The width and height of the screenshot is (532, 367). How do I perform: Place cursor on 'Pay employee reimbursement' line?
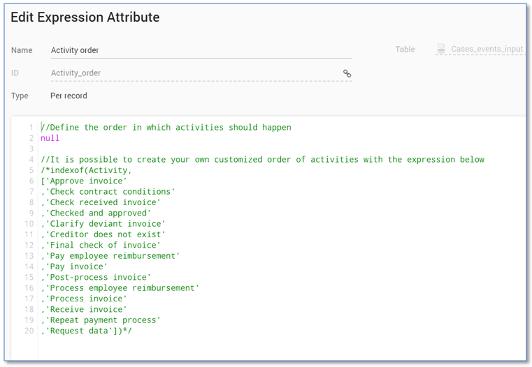click(110, 256)
